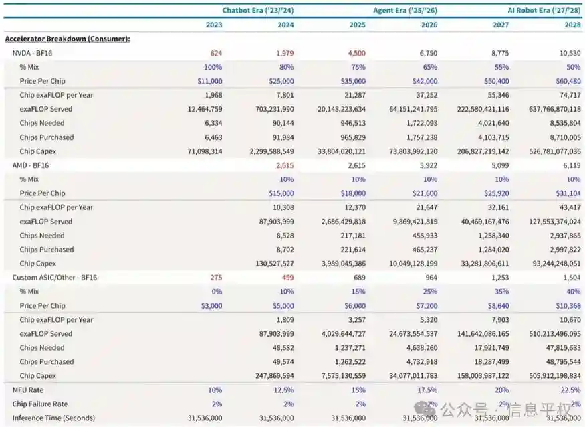The width and height of the screenshot is (585, 427).
Task: Select the MFU Rate row label
Action: [x=31, y=390]
